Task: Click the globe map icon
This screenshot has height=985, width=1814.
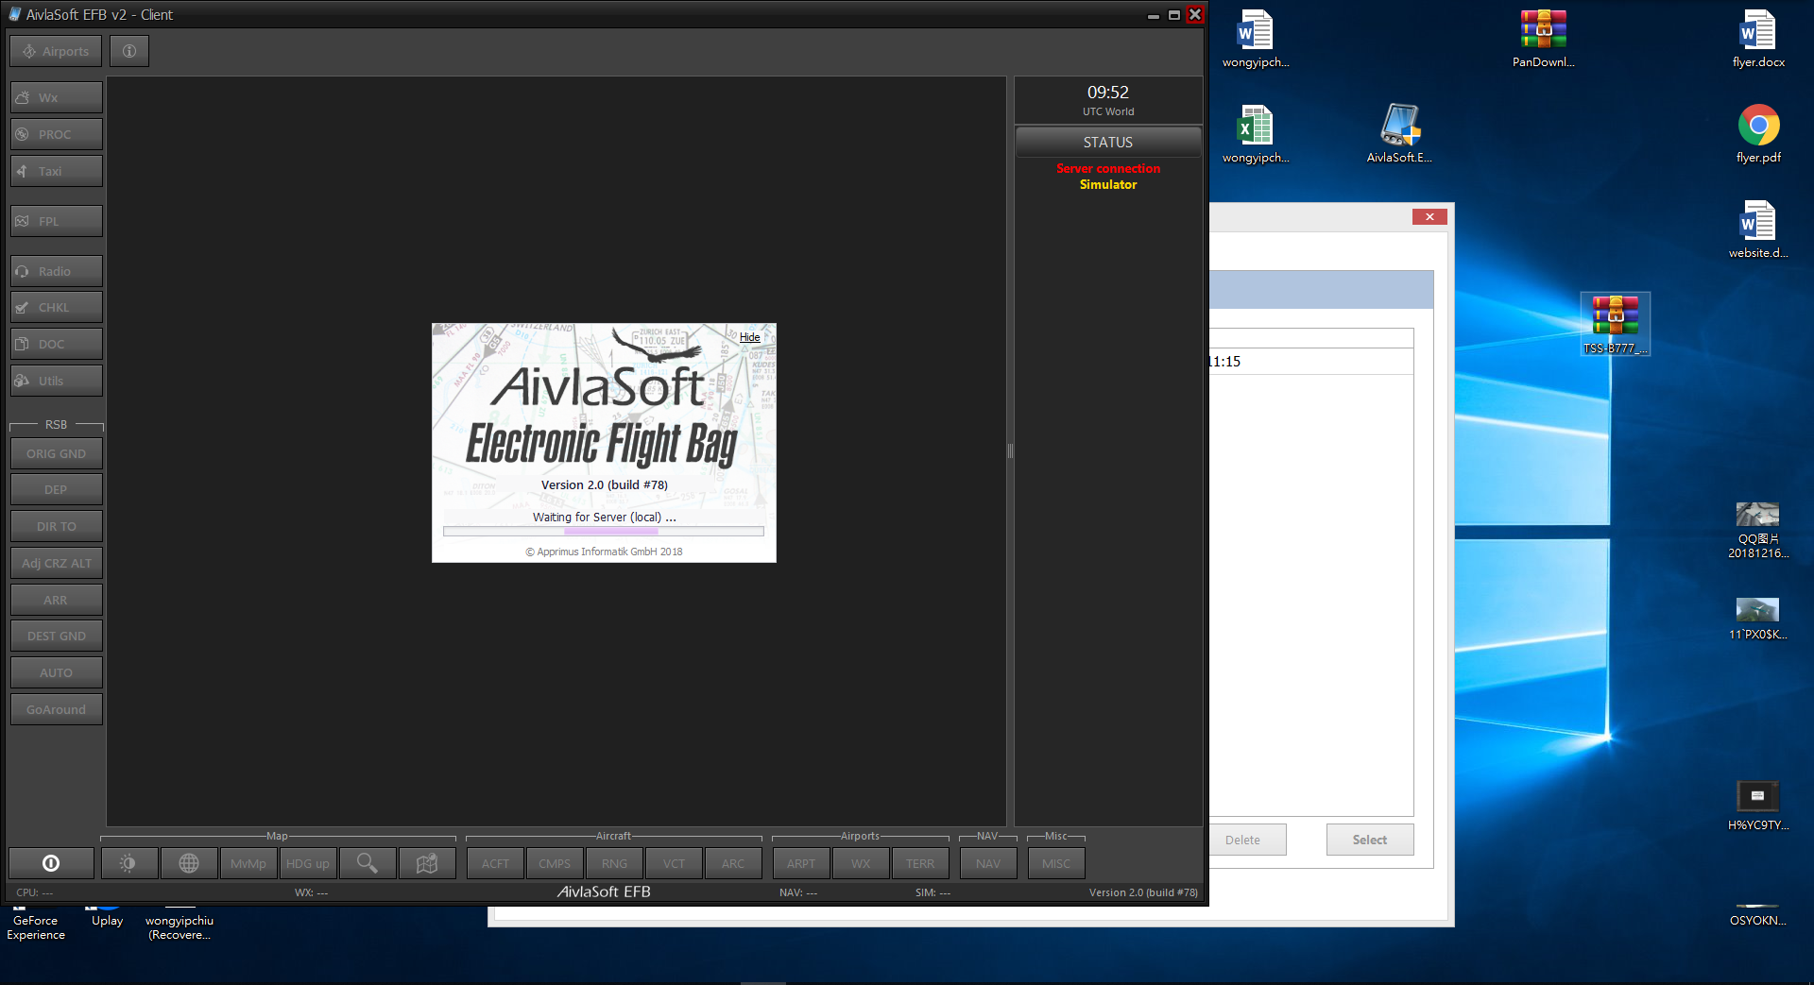Action: click(189, 863)
